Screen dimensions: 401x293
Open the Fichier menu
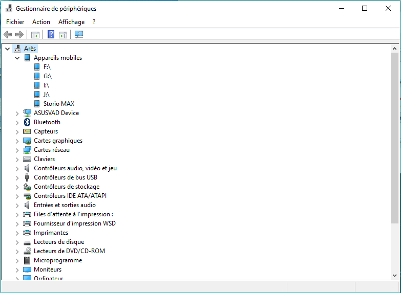[x=15, y=22]
